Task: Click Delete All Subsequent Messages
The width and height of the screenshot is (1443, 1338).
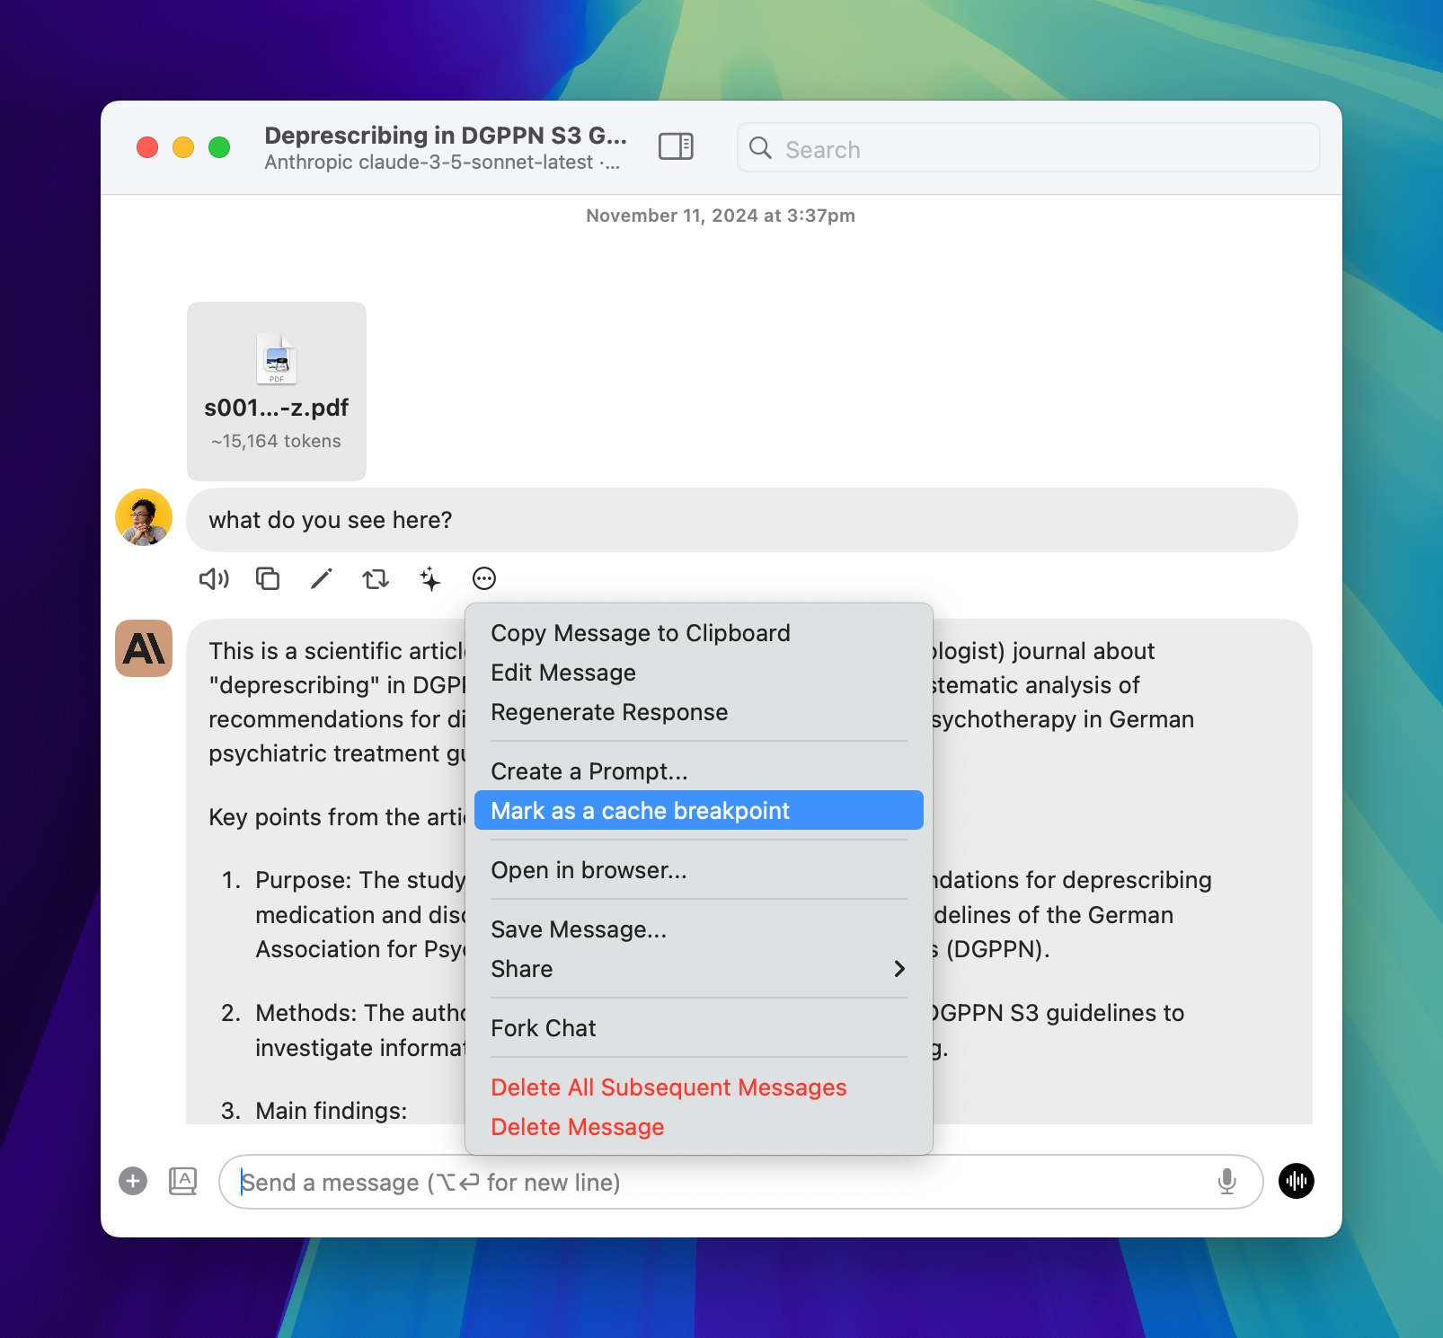Action: click(x=668, y=1087)
